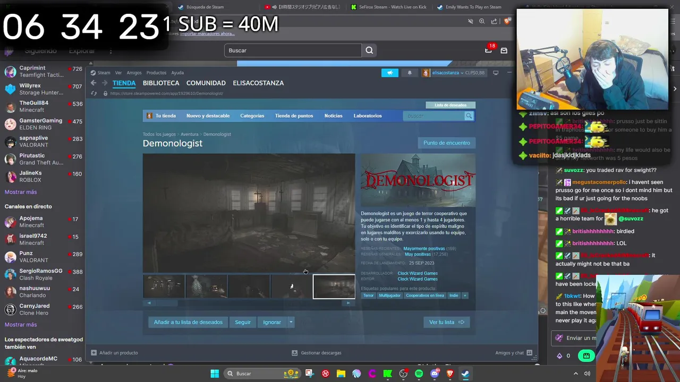This screenshot has width=680, height=382.
Task: Select first screenshot thumbnail in strip
Action: [x=164, y=286]
